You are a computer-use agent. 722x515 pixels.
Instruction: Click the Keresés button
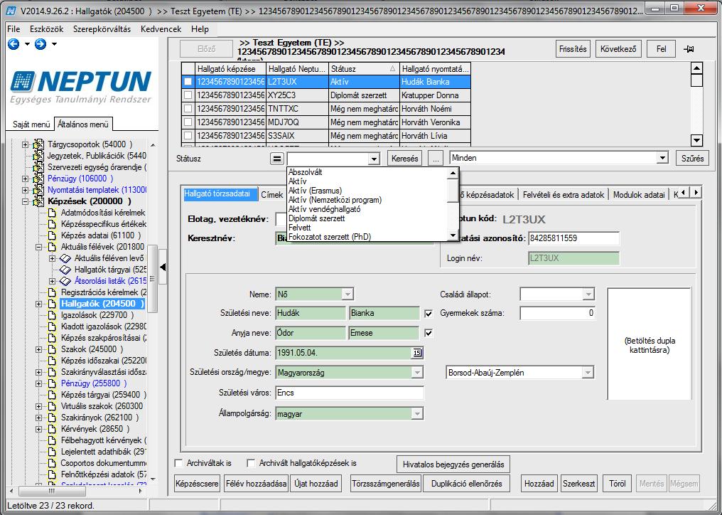pyautogui.click(x=405, y=159)
